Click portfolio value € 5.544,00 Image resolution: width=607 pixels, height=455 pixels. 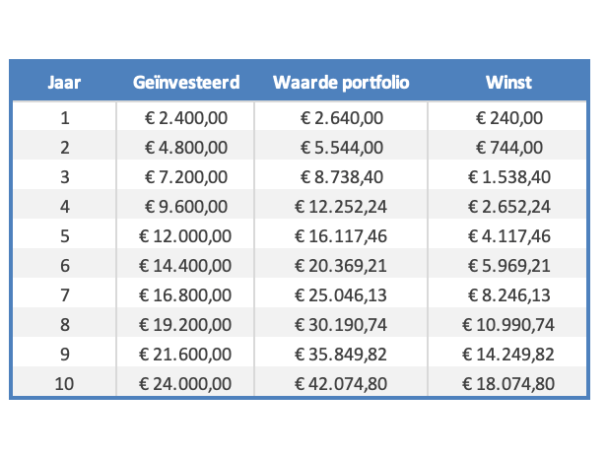tap(341, 149)
